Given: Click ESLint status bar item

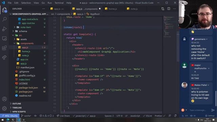Looking at the screenshot, I should click(147, 116).
